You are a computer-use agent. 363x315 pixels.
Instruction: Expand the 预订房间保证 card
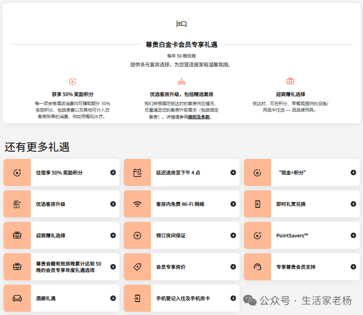[x=233, y=235]
